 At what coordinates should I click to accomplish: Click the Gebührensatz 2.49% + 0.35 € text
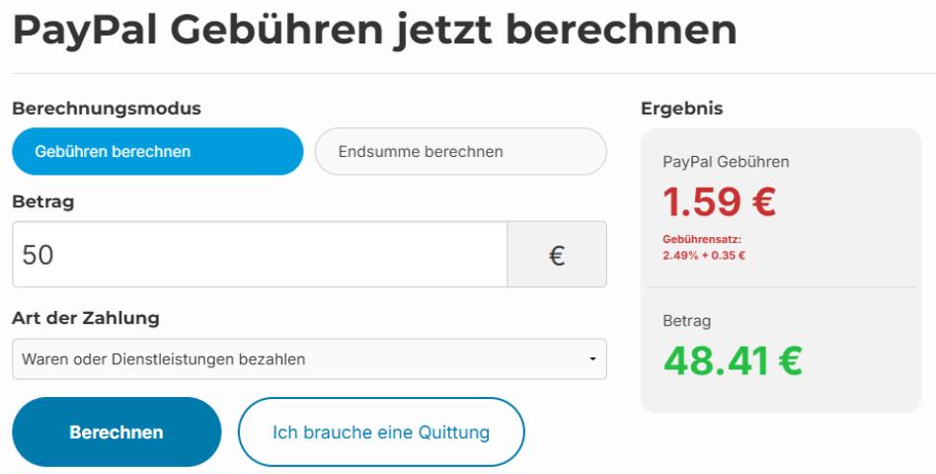coord(704,247)
